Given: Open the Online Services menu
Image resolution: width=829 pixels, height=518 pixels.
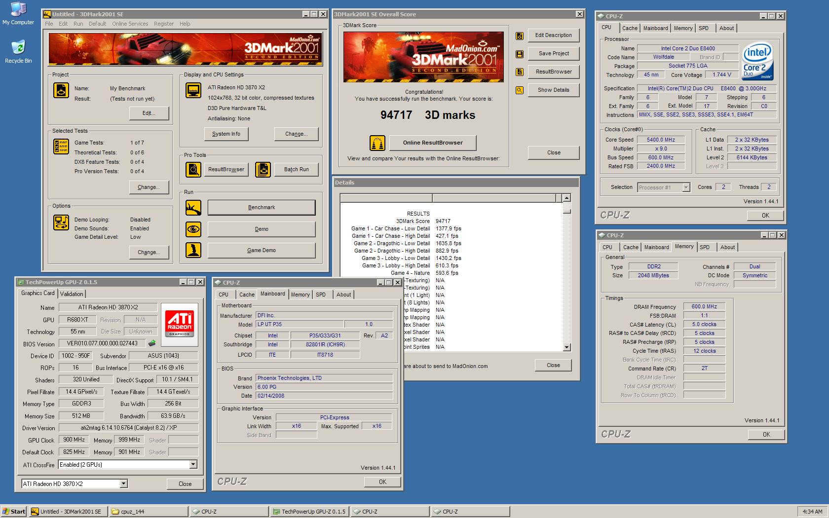Looking at the screenshot, I should point(130,24).
